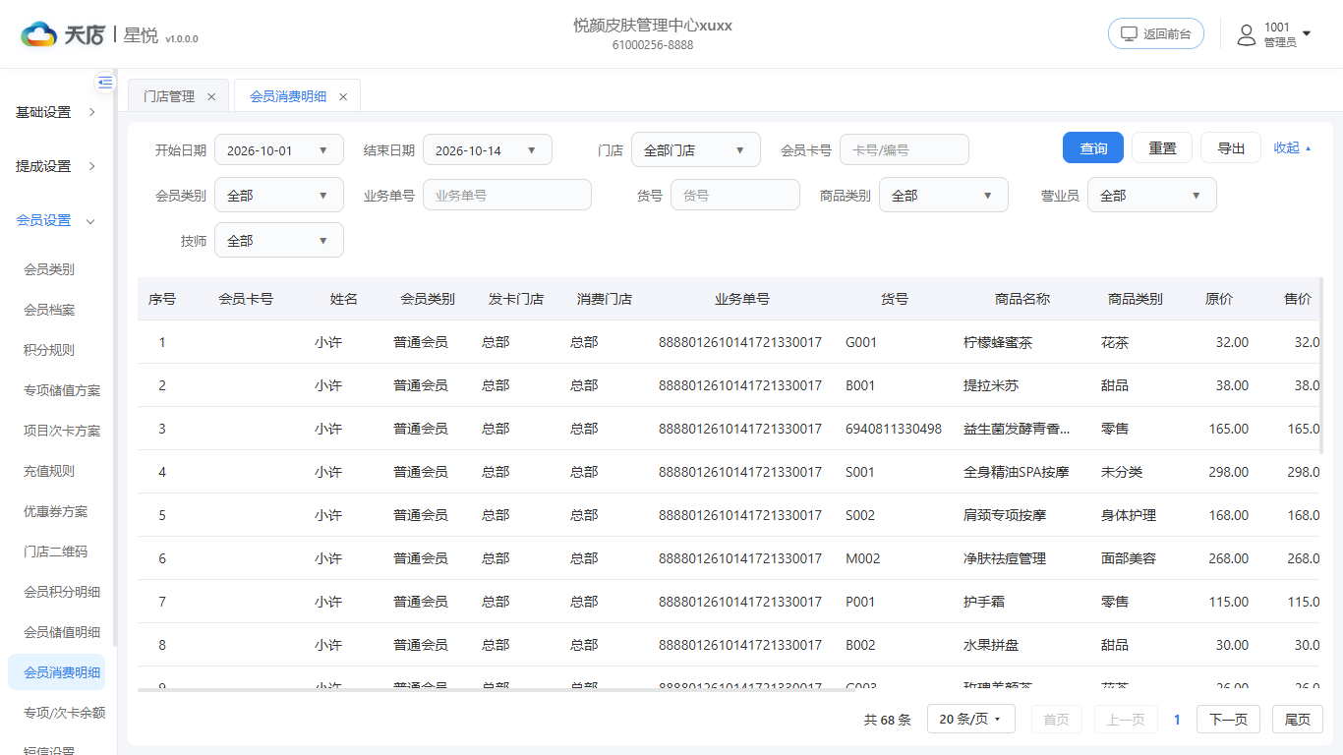Open the 结束日期 date picker
1343x755 pixels.
488,150
